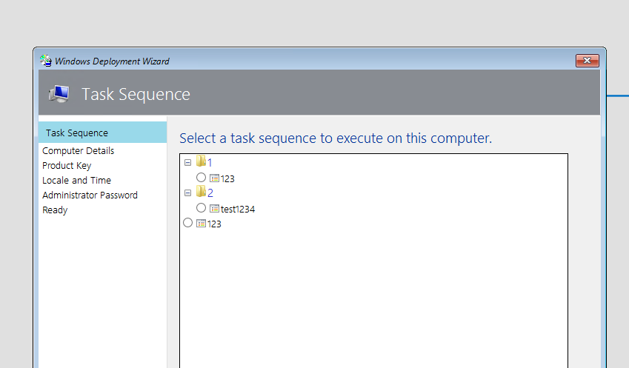
Task: Close the Windows Deployment Wizard window
Action: click(x=588, y=61)
